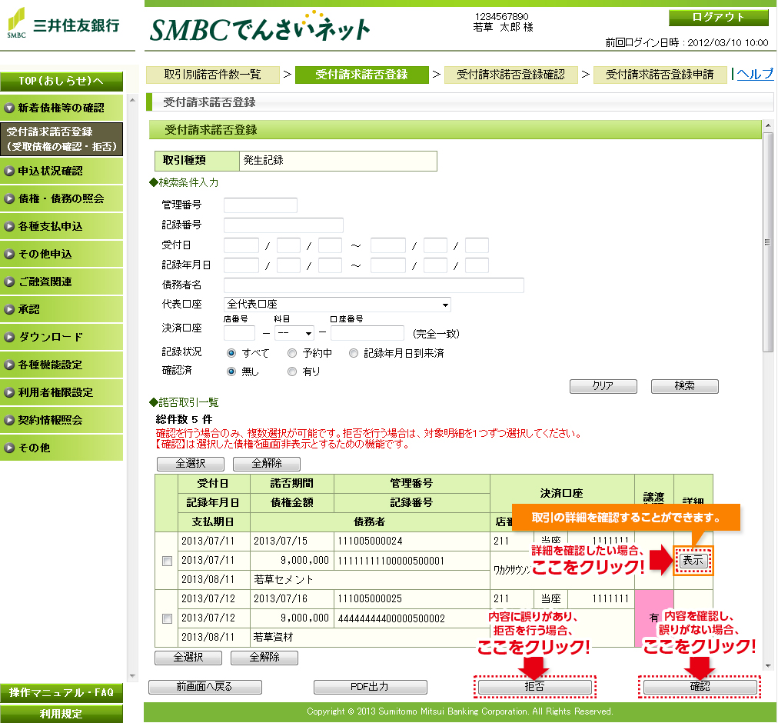Screen dimensions: 778x723
Task: Click the 債務者名 input field
Action: (x=374, y=285)
